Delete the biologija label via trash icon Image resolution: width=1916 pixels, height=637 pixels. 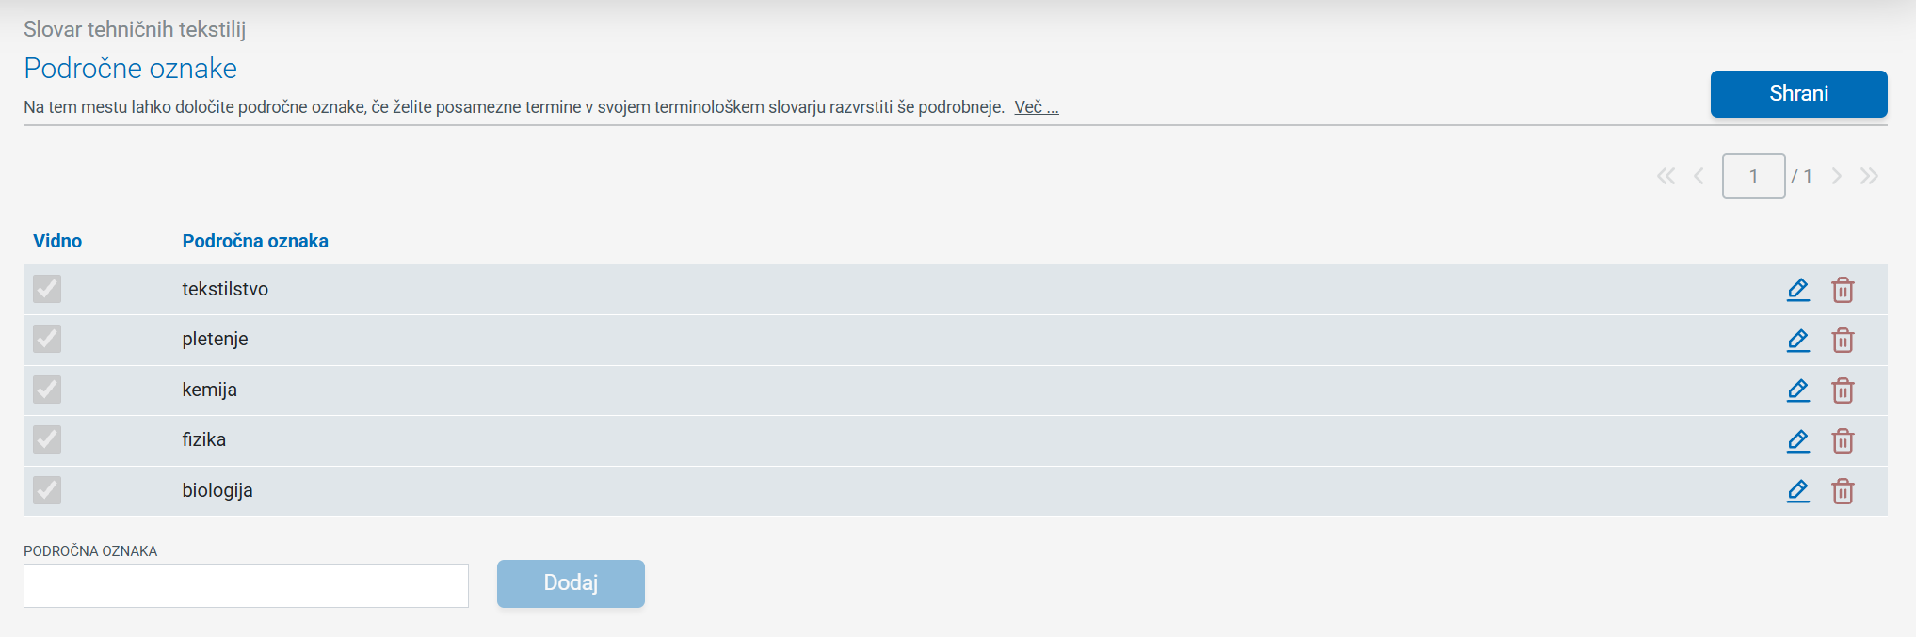pyautogui.click(x=1843, y=491)
